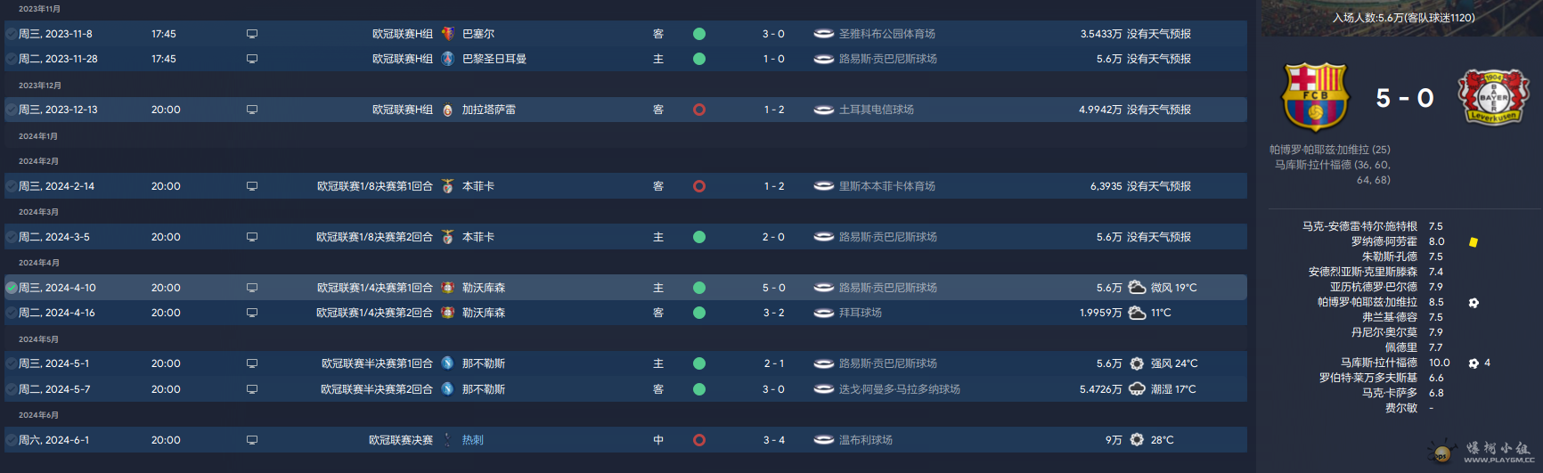Open the 热刺 team link
1543x473 pixels.
coord(472,440)
